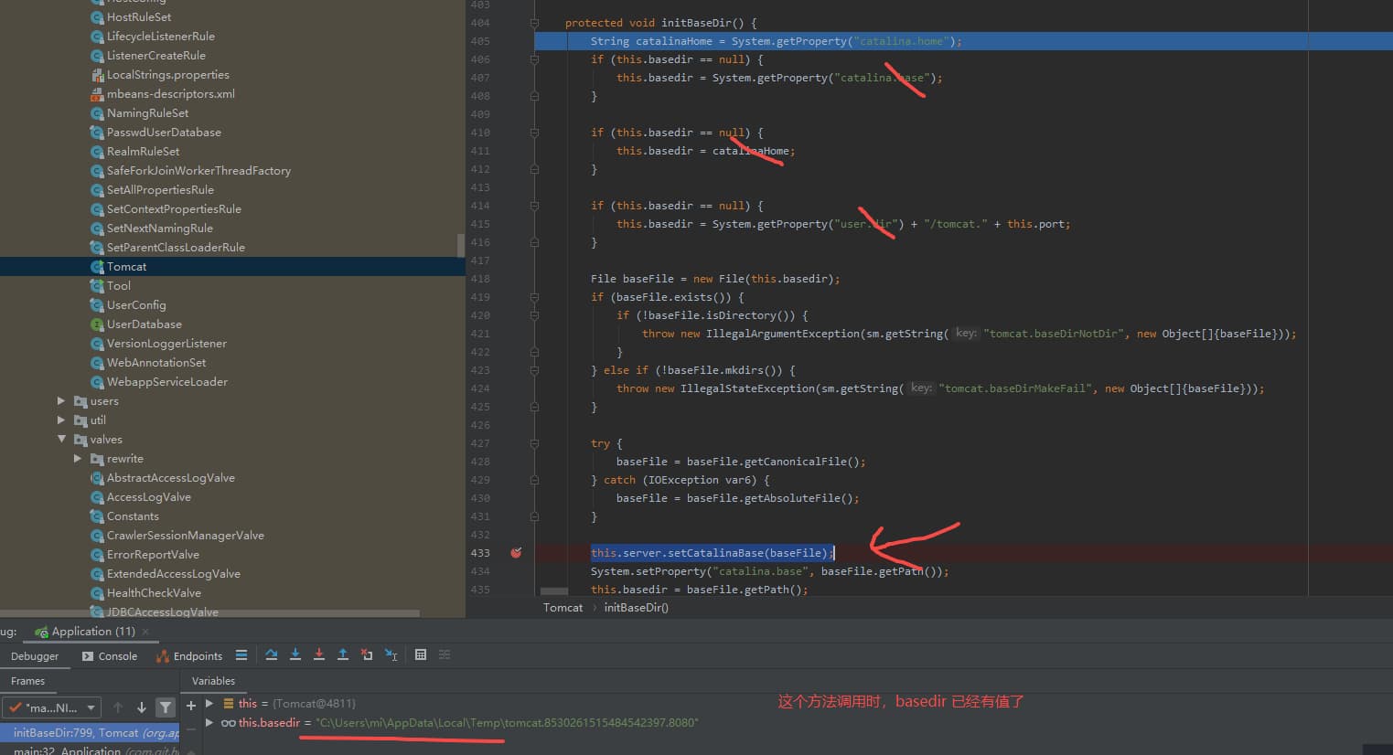The image size is (1393, 755).
Task: Click the red Force Step Into icon
Action: (319, 654)
